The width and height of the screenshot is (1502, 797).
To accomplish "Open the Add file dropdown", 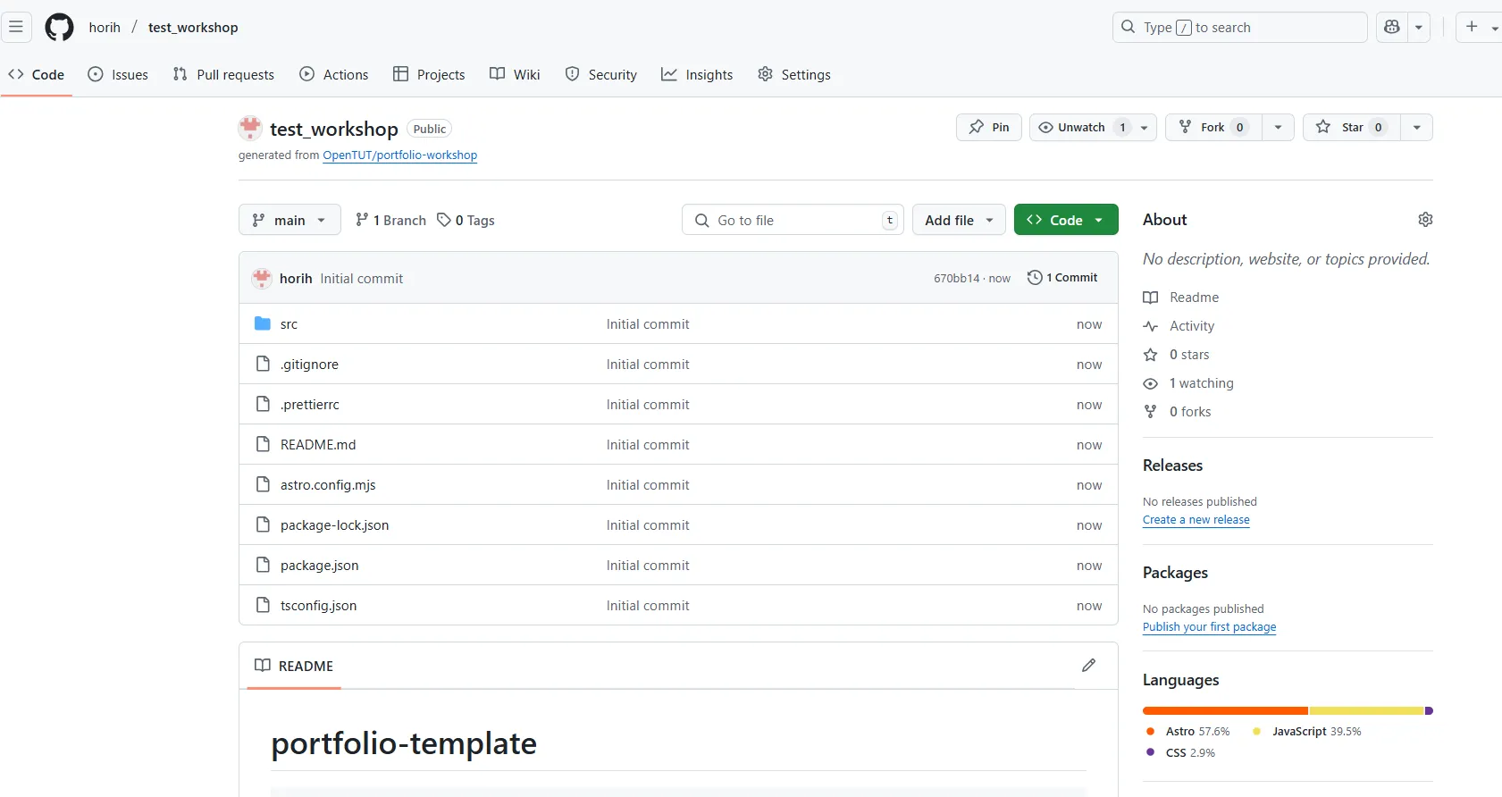I will (x=958, y=220).
